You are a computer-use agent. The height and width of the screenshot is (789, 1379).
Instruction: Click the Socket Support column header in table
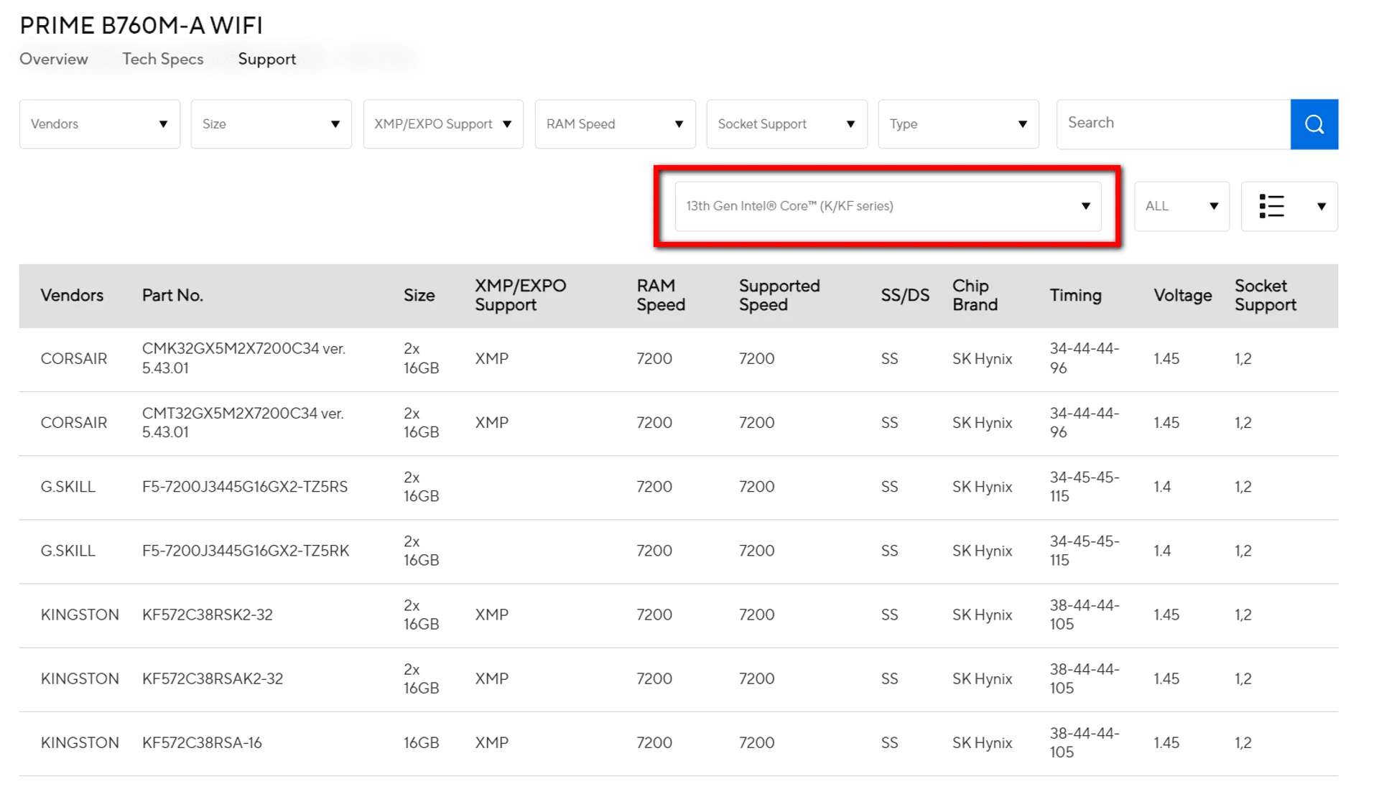click(x=1265, y=295)
